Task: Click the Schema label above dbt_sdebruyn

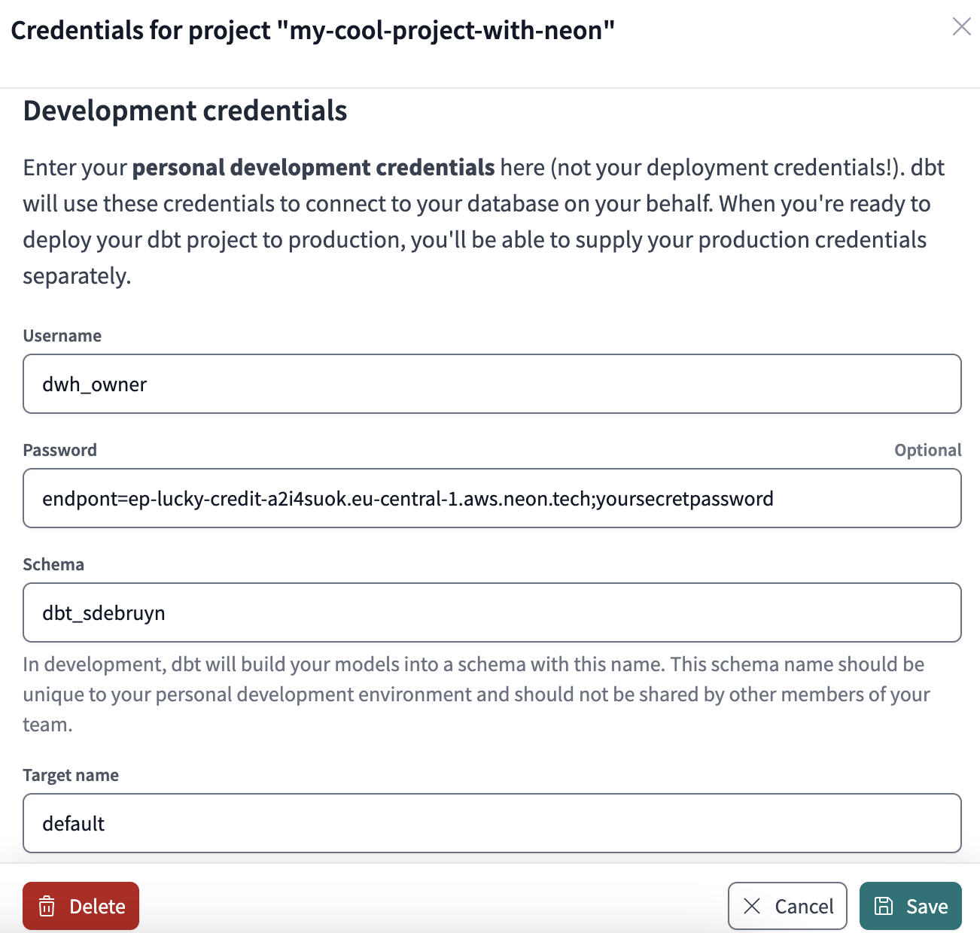Action: 53,564
